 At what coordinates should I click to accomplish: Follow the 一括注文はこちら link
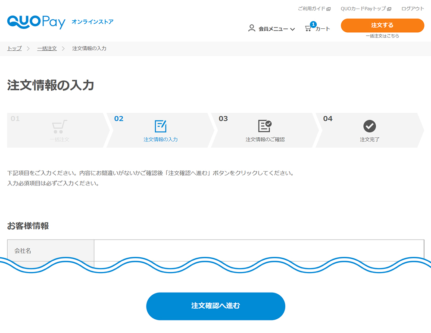coord(382,36)
